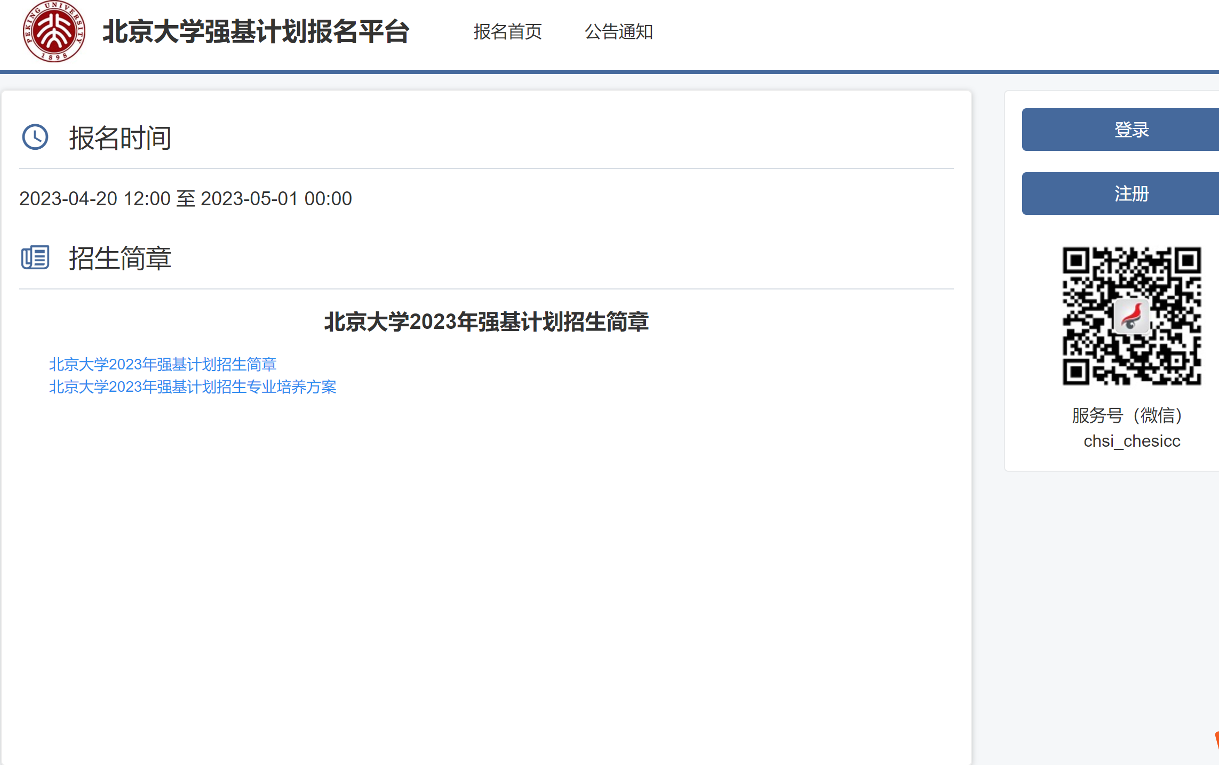Click the clock icon beside 报名时间
The height and width of the screenshot is (765, 1219).
point(35,138)
